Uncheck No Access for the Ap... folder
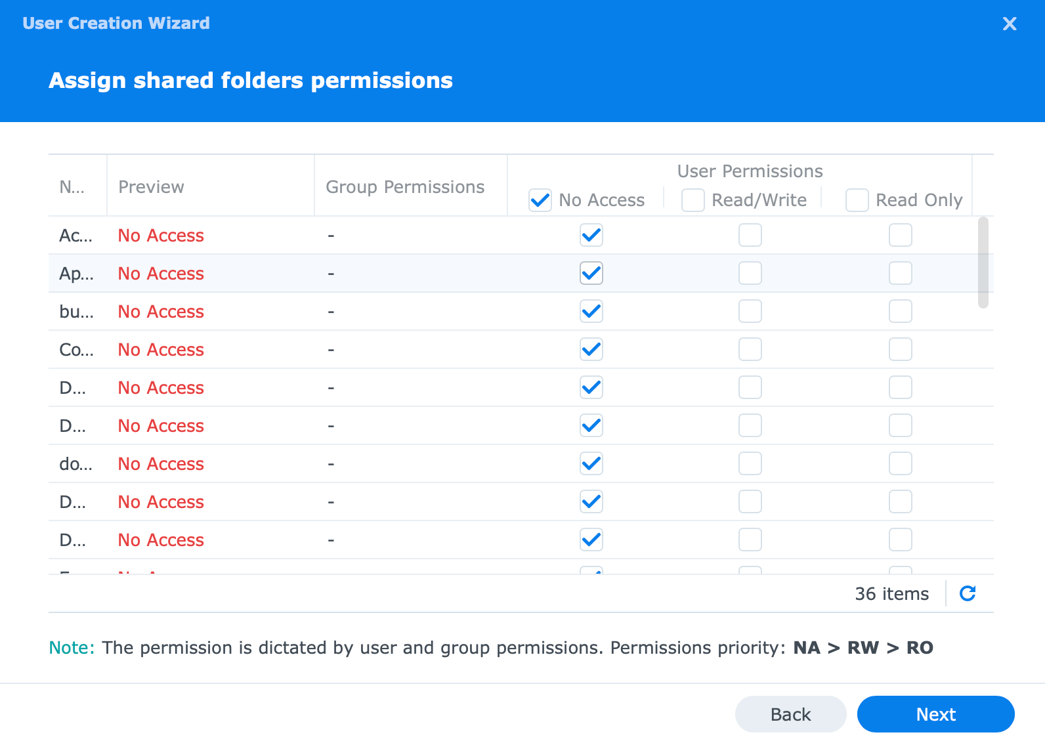 pos(591,273)
